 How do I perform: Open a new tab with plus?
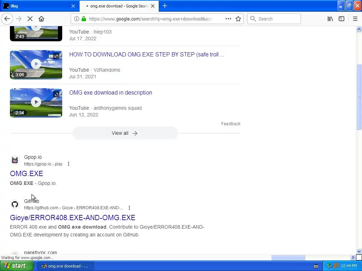tap(165, 6)
